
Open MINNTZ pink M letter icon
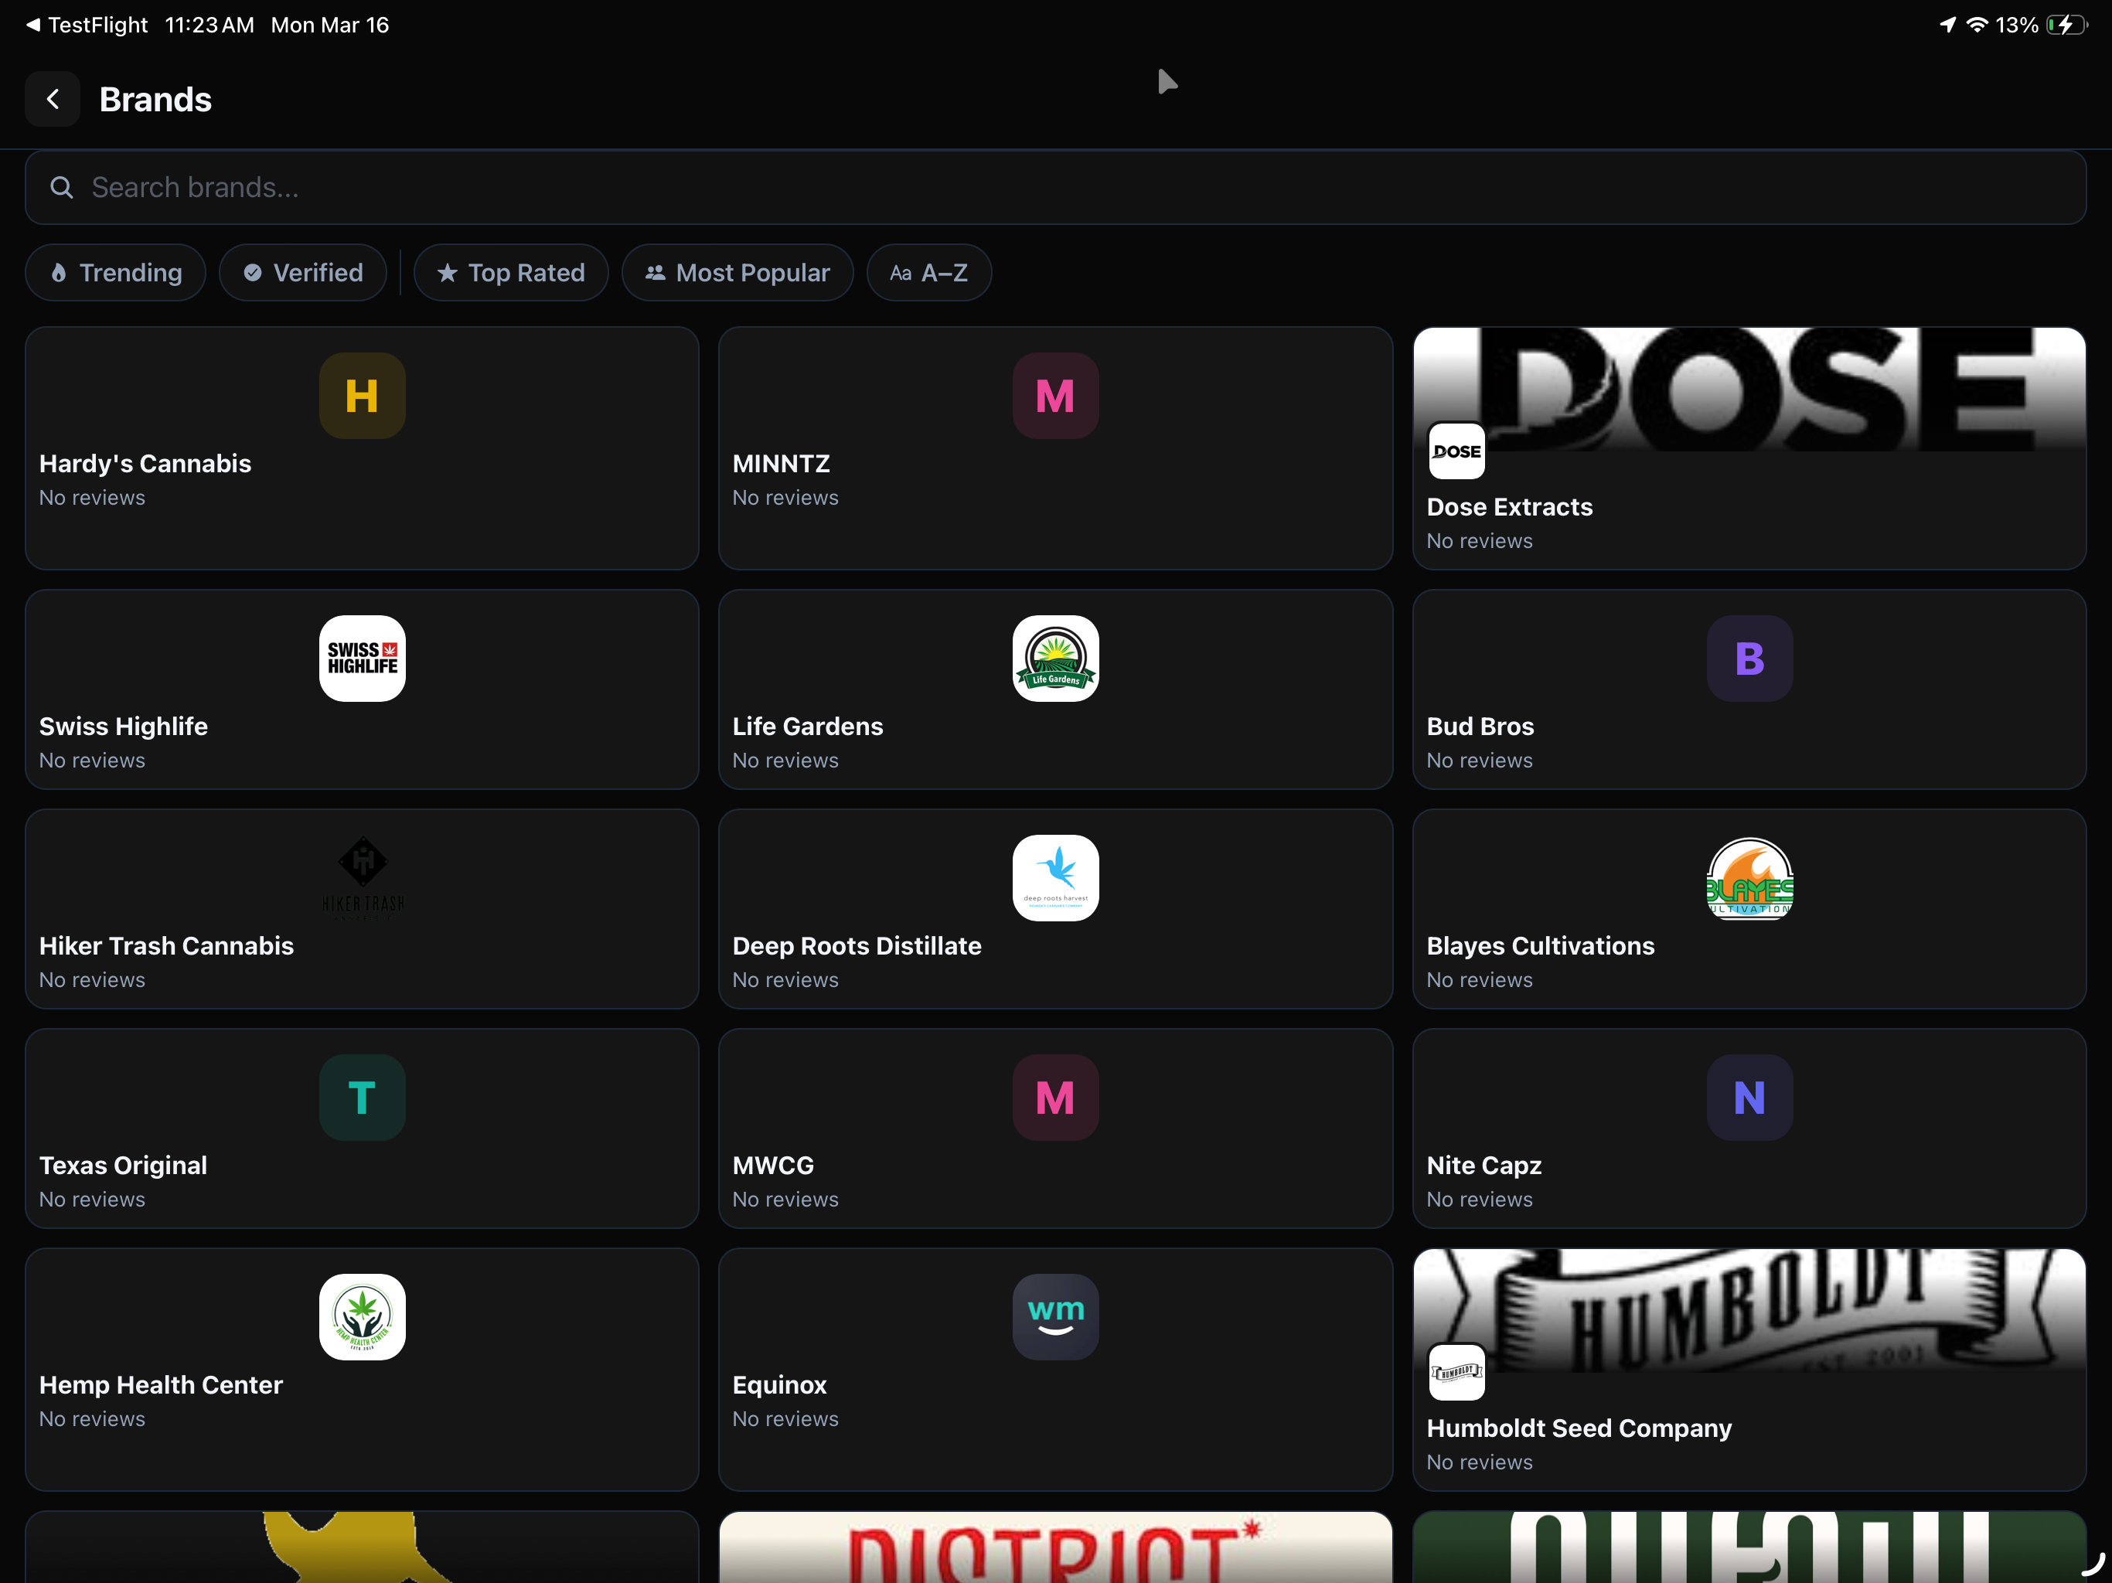[1055, 397]
